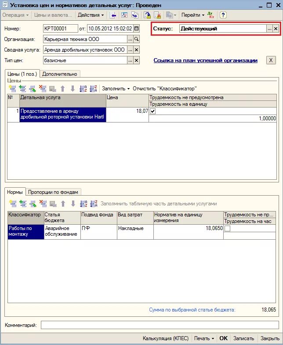
Task: Click the X button beside the plan link
Action: click(271, 60)
